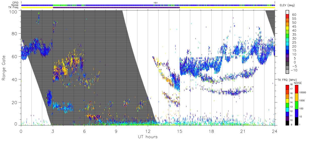Click the blue echo cluster at 3 UT, gate 25

pyautogui.click(x=49, y=98)
